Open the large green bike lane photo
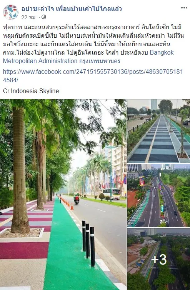Image resolution: width=190 pixels, height=290 pixels. point(63,195)
